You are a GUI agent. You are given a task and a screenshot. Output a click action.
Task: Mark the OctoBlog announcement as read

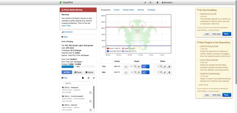[217, 34]
